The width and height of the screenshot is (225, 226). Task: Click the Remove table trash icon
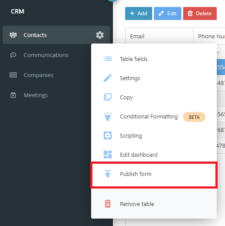pos(108,204)
